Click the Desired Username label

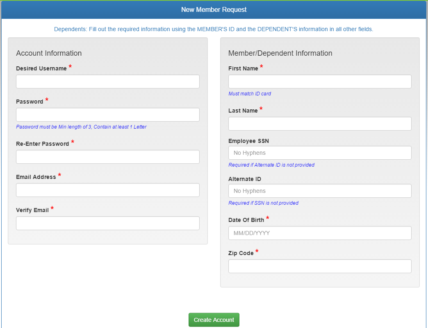(41, 68)
